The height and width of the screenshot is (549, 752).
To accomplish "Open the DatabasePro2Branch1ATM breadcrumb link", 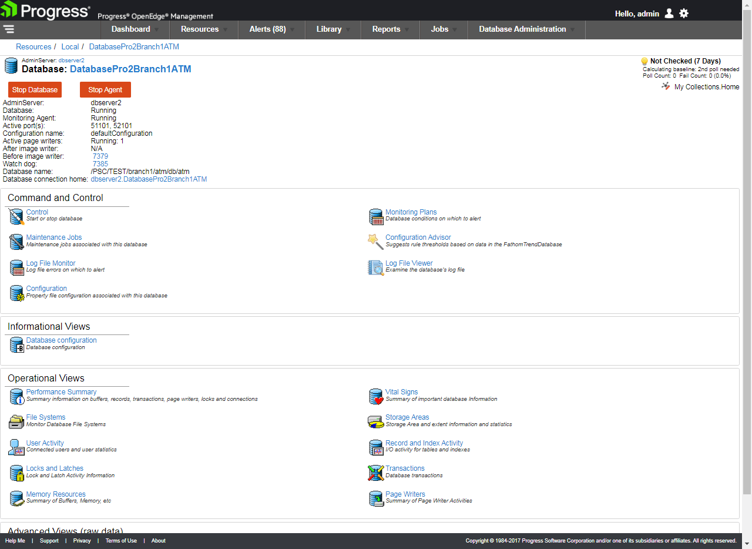I will [x=134, y=46].
